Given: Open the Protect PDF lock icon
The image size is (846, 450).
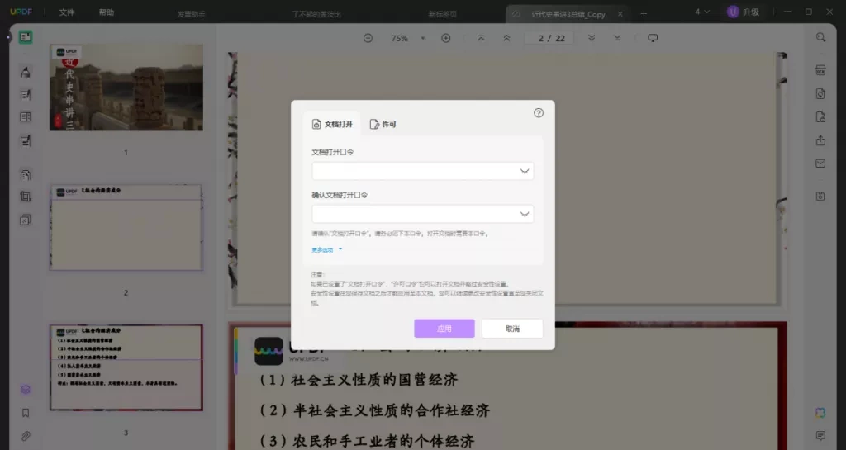Looking at the screenshot, I should pyautogui.click(x=820, y=117).
